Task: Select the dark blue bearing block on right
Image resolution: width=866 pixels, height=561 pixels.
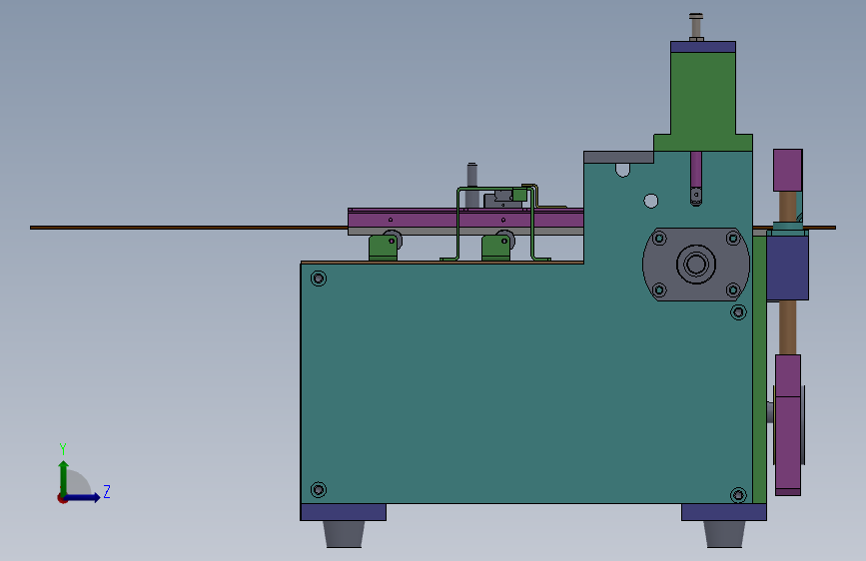Action: point(787,268)
